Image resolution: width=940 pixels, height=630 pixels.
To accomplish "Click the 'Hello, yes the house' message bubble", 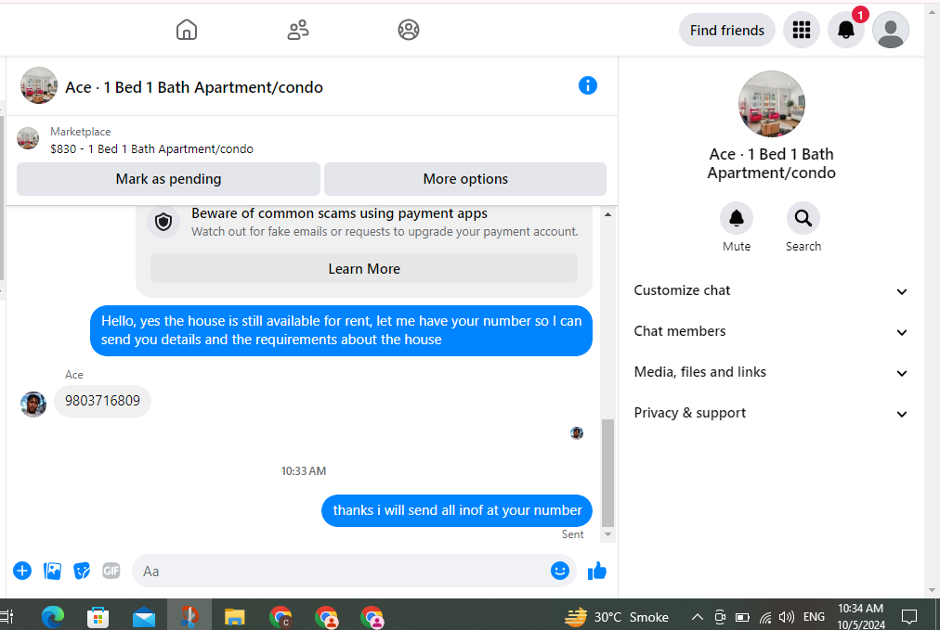I will click(x=341, y=330).
